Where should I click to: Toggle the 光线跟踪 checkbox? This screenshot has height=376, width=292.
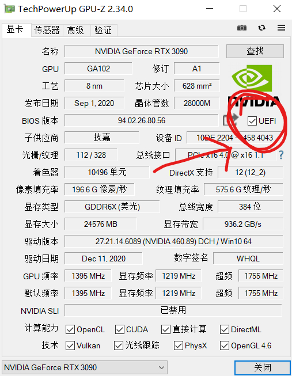coord(119,345)
